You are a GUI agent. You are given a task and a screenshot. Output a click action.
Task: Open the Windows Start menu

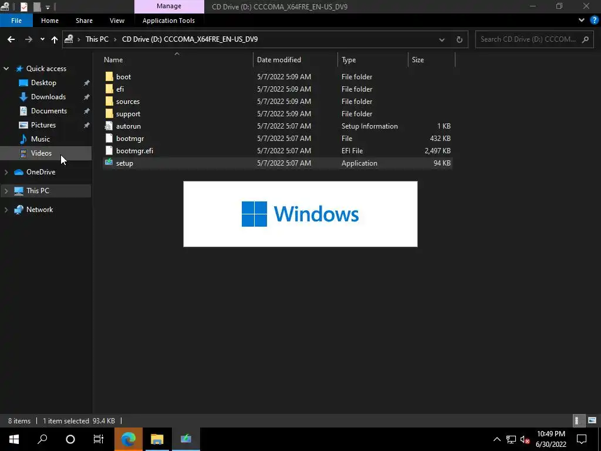pyautogui.click(x=14, y=439)
